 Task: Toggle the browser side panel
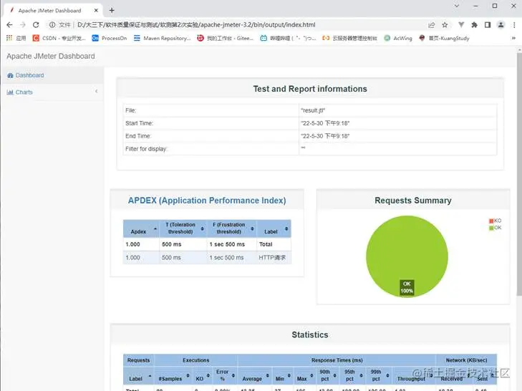488,25
